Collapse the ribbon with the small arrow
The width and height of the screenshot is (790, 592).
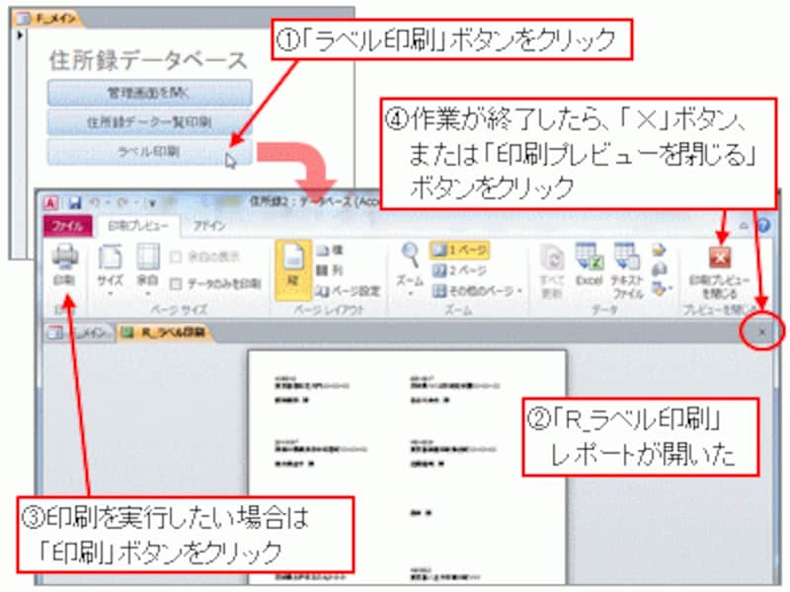744,226
